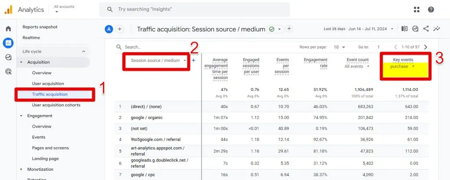Viewport: 450px width, 180px height.
Task: Open the date range Jun 14 - Jul 11 picker
Action: tap(371, 29)
